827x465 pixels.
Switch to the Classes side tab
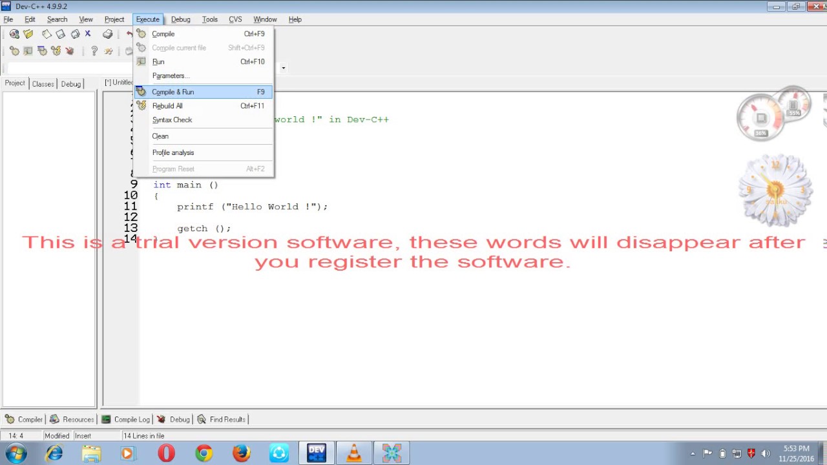(x=43, y=84)
